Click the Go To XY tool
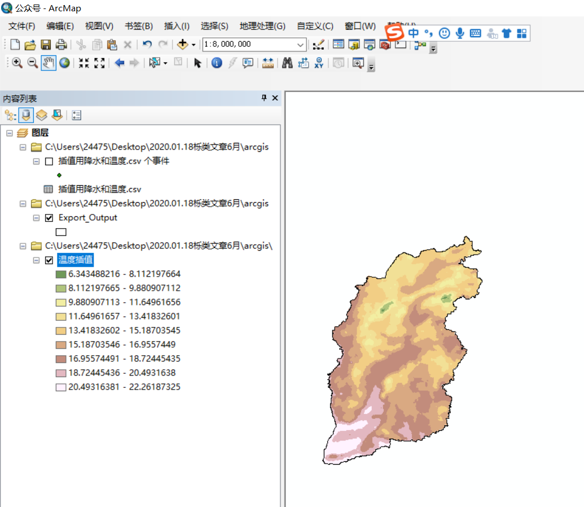Screen dimensions: 584x507 pyautogui.click(x=319, y=63)
